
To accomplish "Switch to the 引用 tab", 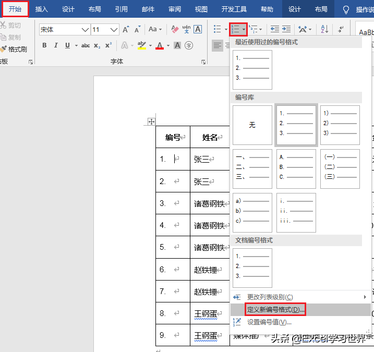I will [122, 9].
